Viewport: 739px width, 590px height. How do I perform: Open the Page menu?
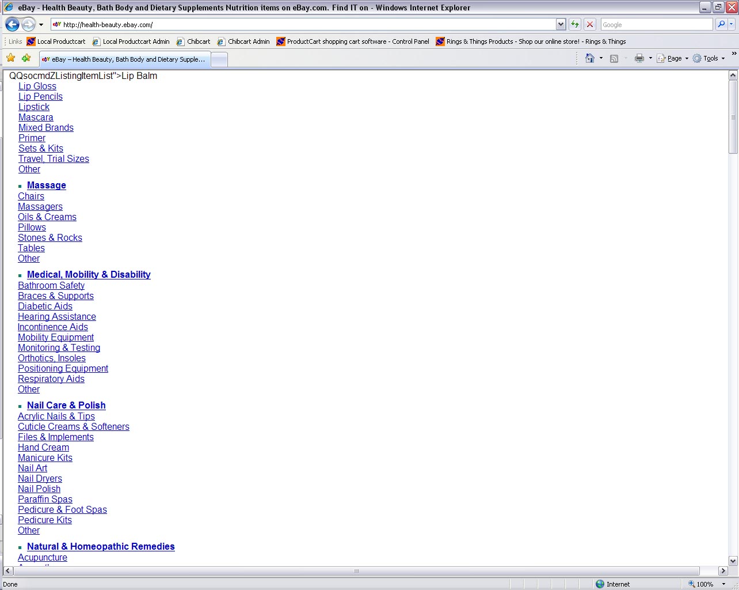[673, 58]
